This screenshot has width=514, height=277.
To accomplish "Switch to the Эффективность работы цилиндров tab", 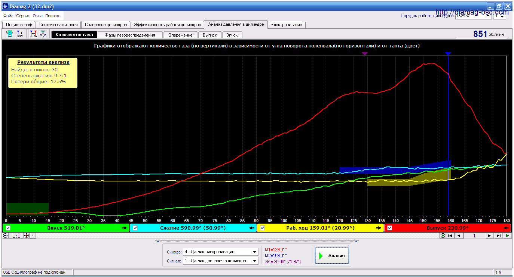I will tap(168, 25).
